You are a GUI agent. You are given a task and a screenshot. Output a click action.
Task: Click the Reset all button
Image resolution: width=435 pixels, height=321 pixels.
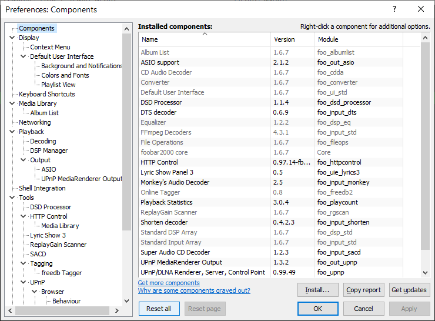(x=159, y=309)
